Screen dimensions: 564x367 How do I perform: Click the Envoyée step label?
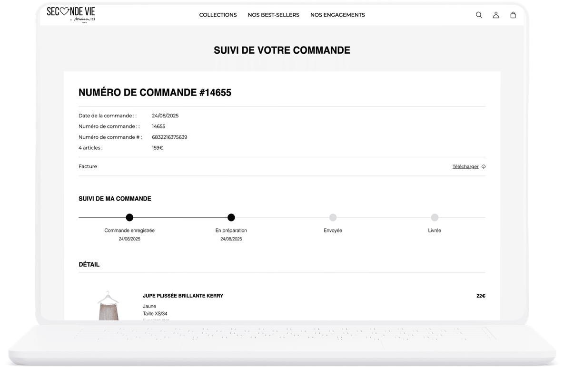pos(333,231)
